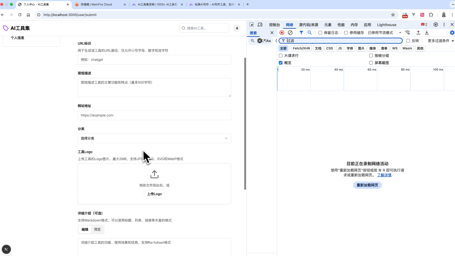Click the blue network filter funnel icon
Screen dimensions: 455x256
pyautogui.click(x=301, y=33)
